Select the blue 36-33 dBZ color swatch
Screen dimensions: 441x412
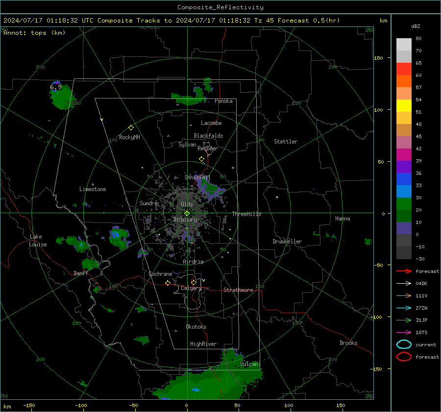[404, 179]
